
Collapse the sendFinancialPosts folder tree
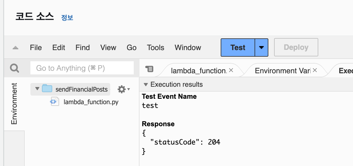[37, 89]
